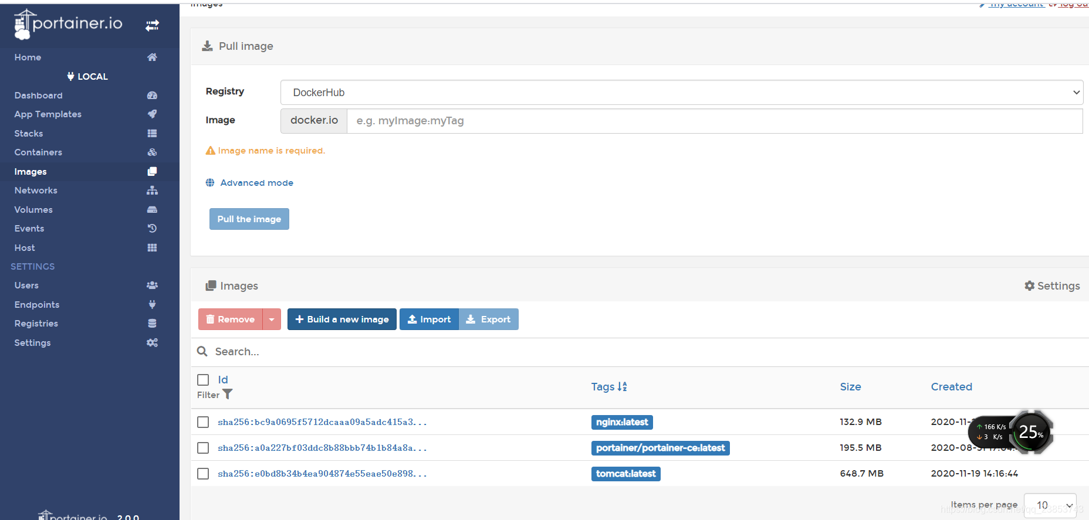Click Build a new image button

(x=342, y=319)
